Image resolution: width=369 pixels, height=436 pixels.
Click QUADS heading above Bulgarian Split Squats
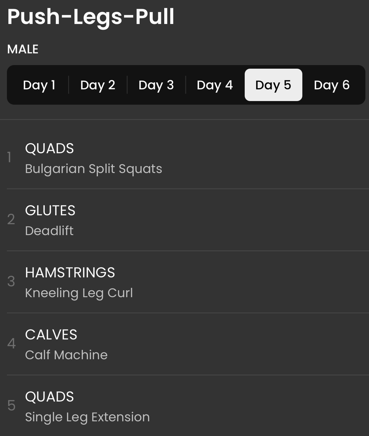(x=49, y=148)
